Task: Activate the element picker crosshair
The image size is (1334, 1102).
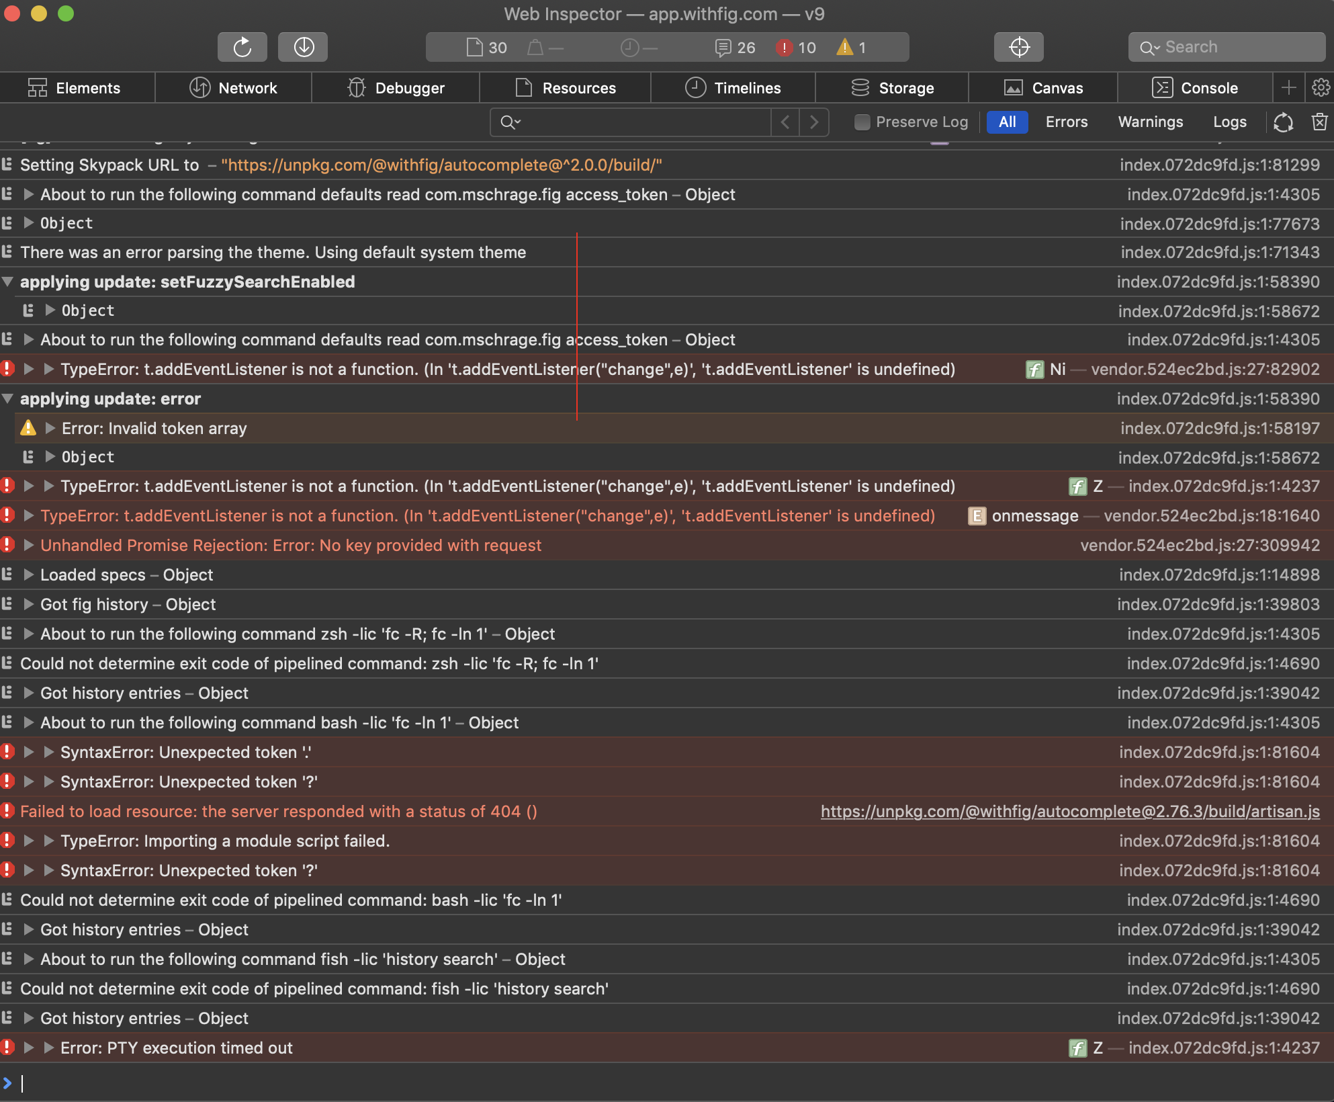Action: point(1018,47)
